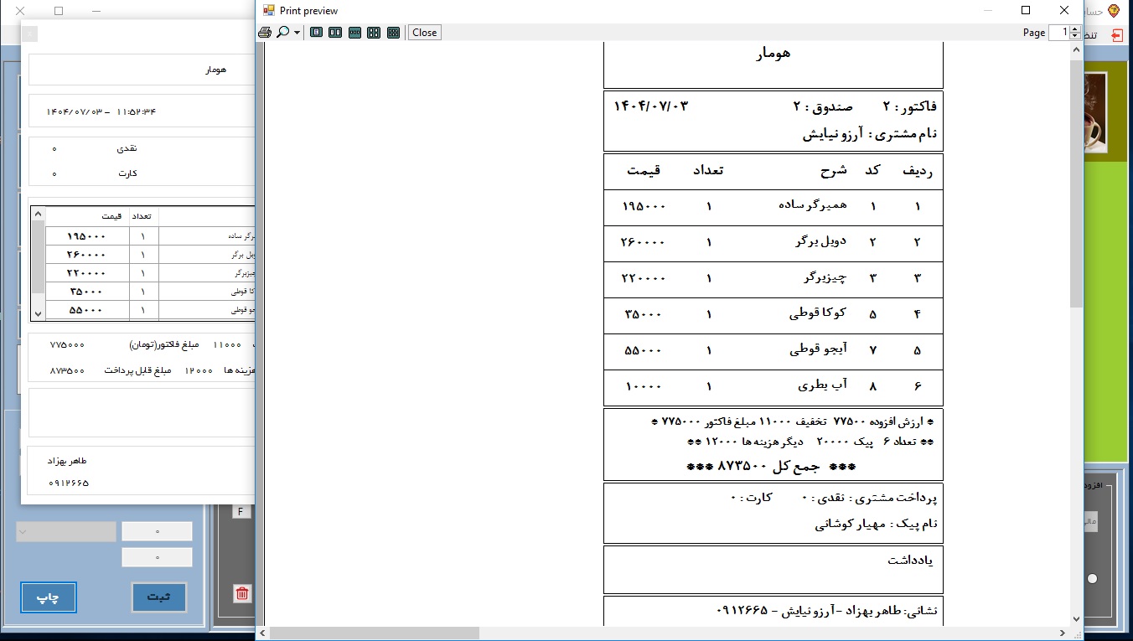Select the four-page view layout
Viewport: 1133px width, 641px height.
tap(374, 33)
